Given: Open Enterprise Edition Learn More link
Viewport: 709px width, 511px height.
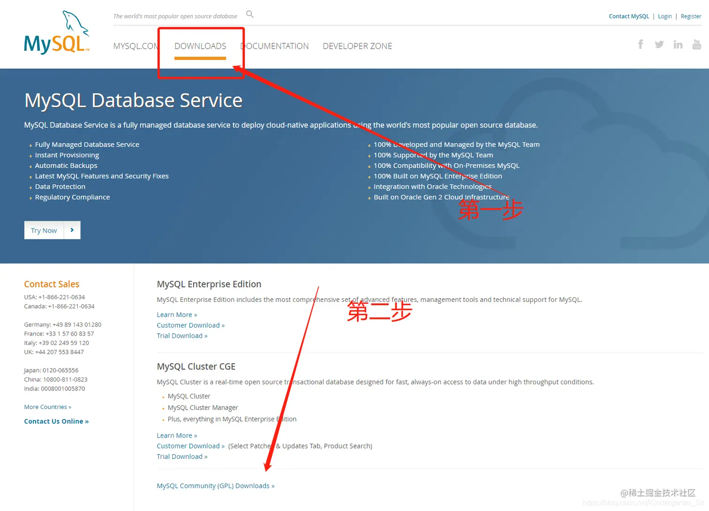Looking at the screenshot, I should click(x=177, y=315).
